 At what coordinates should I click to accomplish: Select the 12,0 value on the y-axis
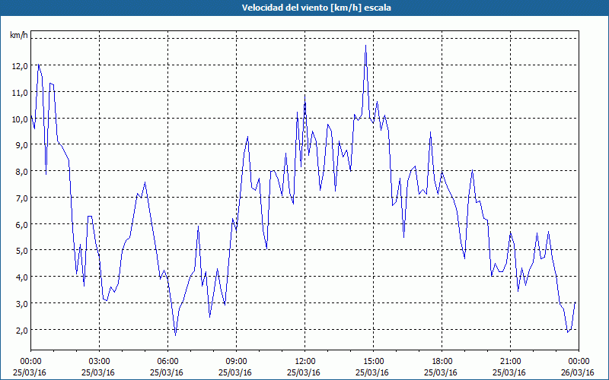[20, 66]
